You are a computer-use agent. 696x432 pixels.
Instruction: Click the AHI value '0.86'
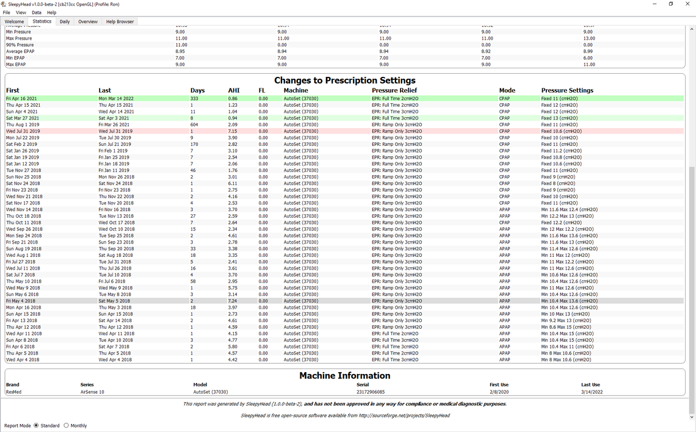point(233,98)
